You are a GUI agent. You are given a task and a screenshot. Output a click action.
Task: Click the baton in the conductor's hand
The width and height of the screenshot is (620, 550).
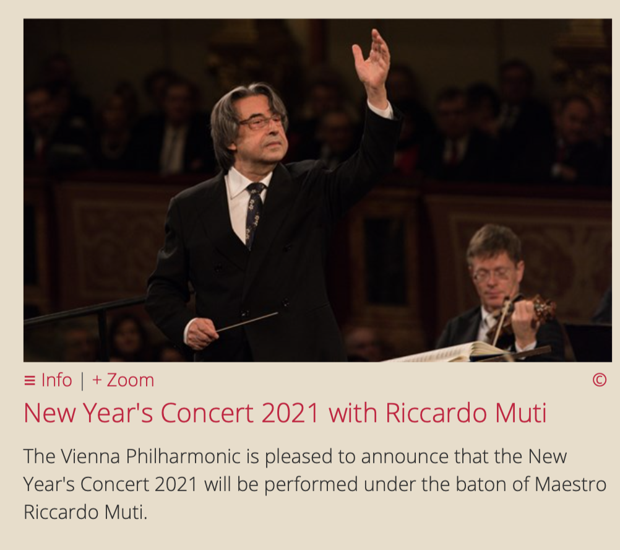pyautogui.click(x=247, y=321)
